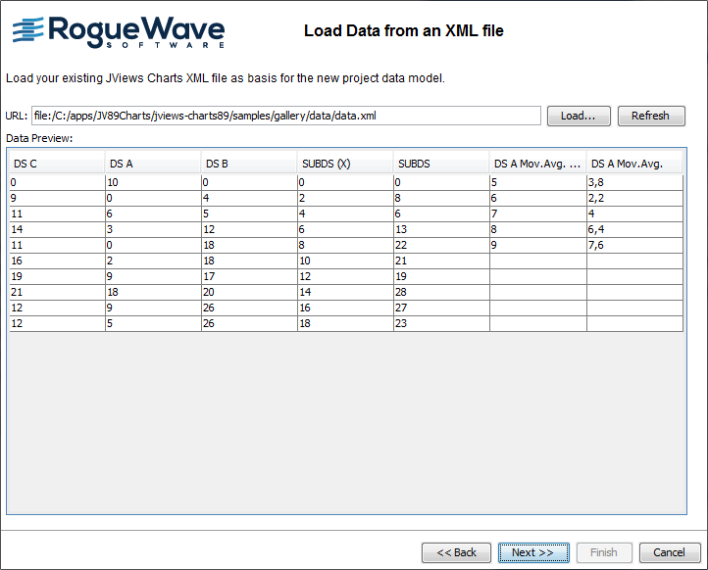Select the SUBDS (X) column header

[x=345, y=164]
